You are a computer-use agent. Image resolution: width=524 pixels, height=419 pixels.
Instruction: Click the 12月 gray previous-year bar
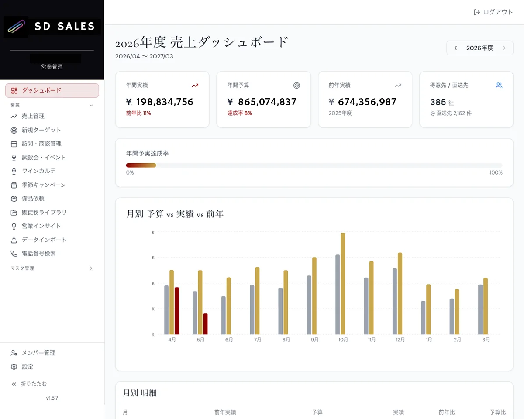395,301
